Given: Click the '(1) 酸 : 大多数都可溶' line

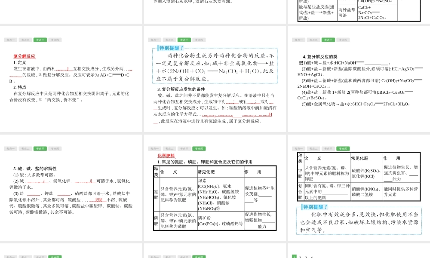Looking at the screenshot, I should coord(35,175).
